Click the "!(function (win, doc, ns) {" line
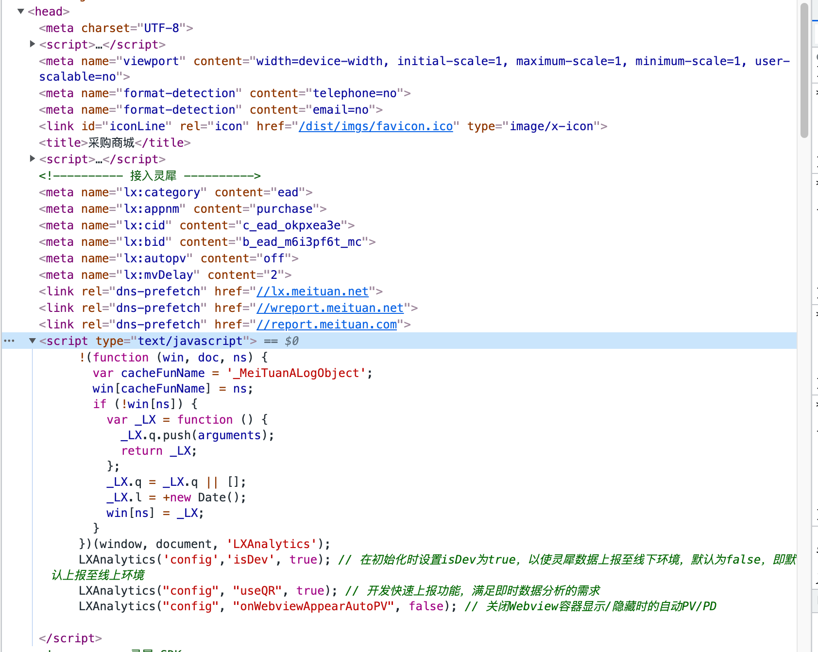 click(x=173, y=358)
